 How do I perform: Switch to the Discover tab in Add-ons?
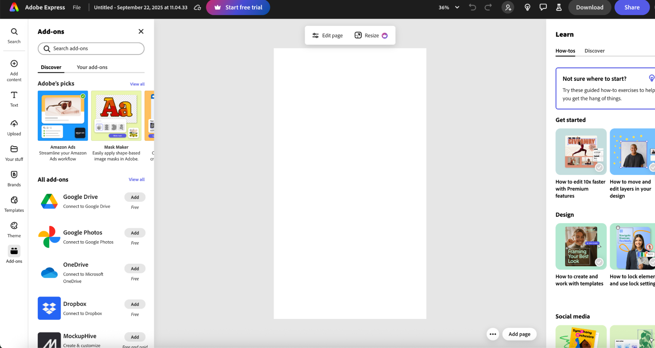pos(51,67)
